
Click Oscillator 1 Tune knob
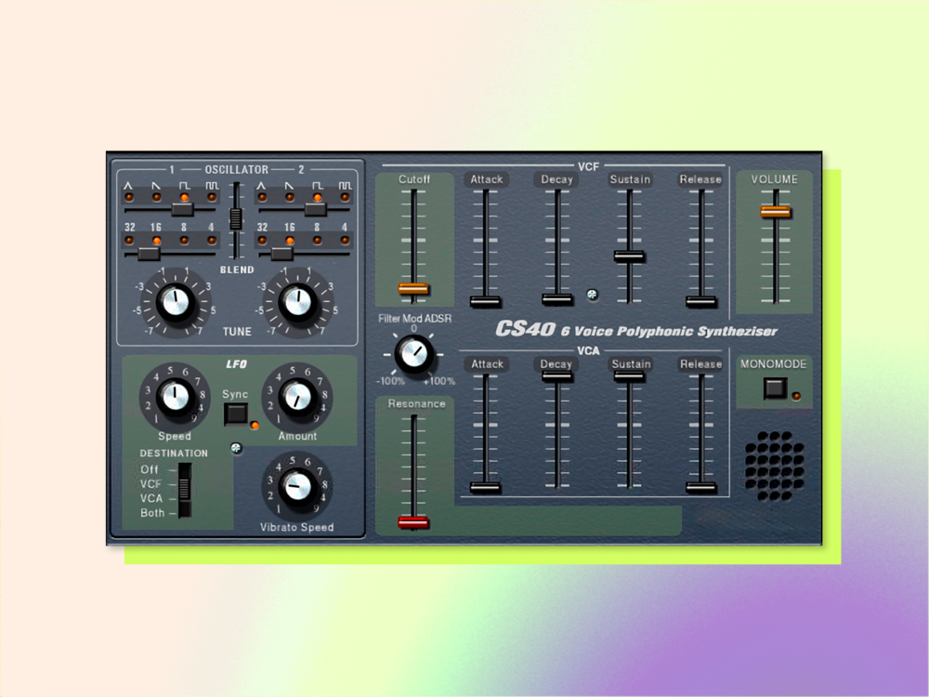click(x=176, y=302)
